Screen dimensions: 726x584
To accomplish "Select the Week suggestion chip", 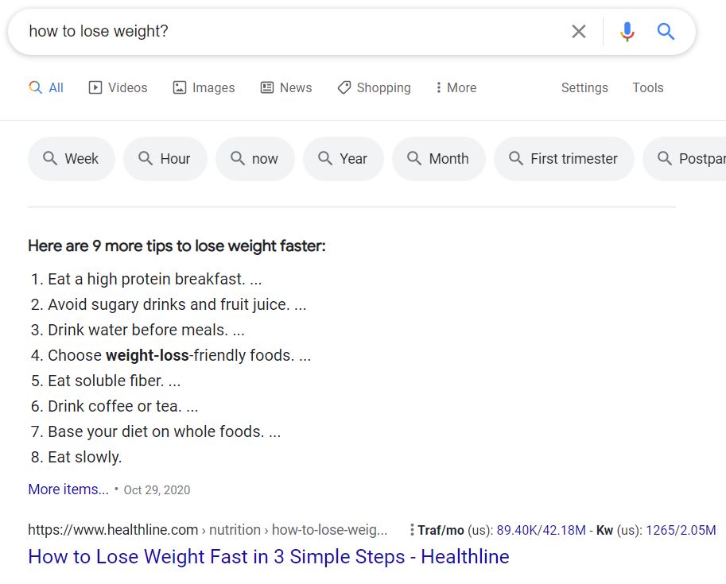I will coord(72,159).
